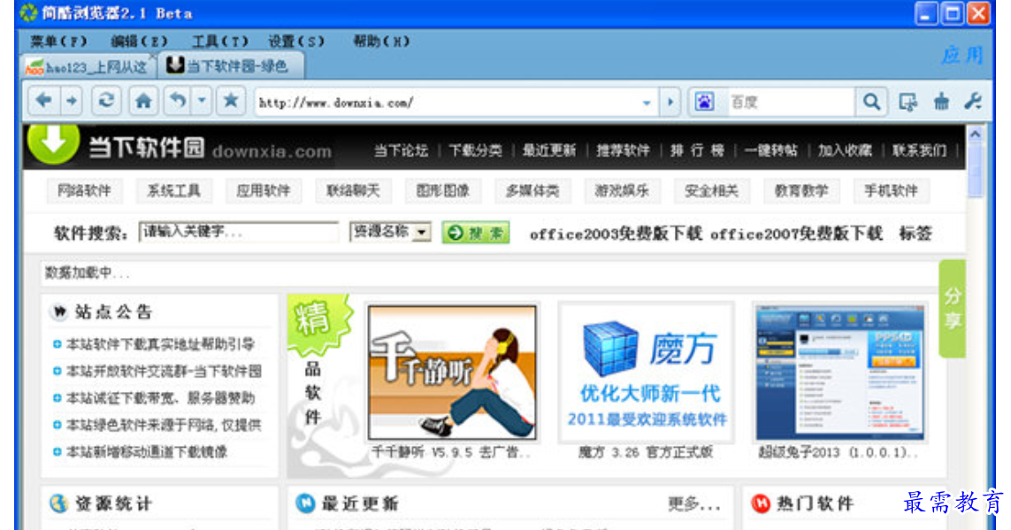The image size is (1011, 530).
Task: Click the page scrollbar up arrow
Action: [x=975, y=134]
